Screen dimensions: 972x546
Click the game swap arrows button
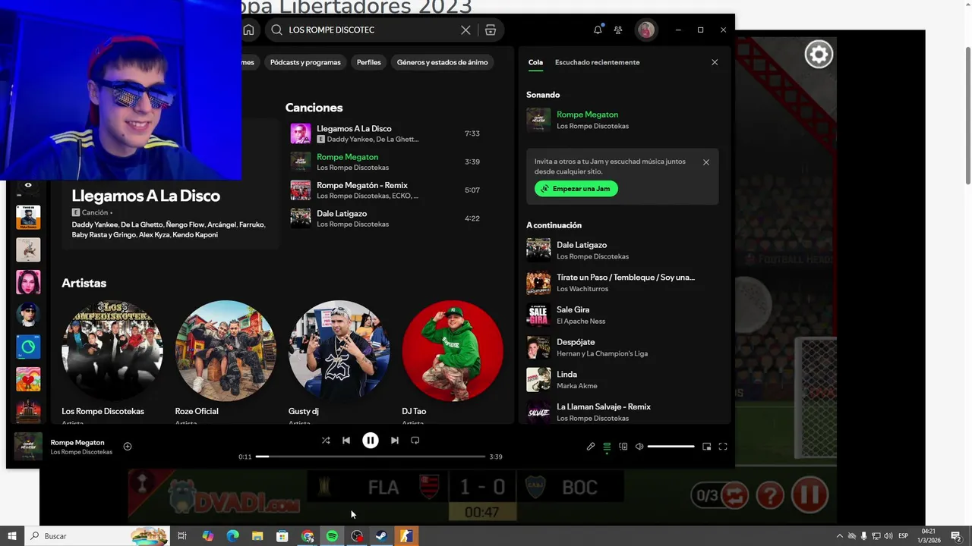tap(735, 496)
